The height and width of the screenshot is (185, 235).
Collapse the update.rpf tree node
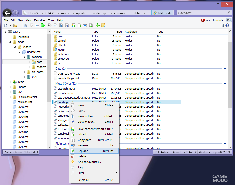tap(20, 52)
